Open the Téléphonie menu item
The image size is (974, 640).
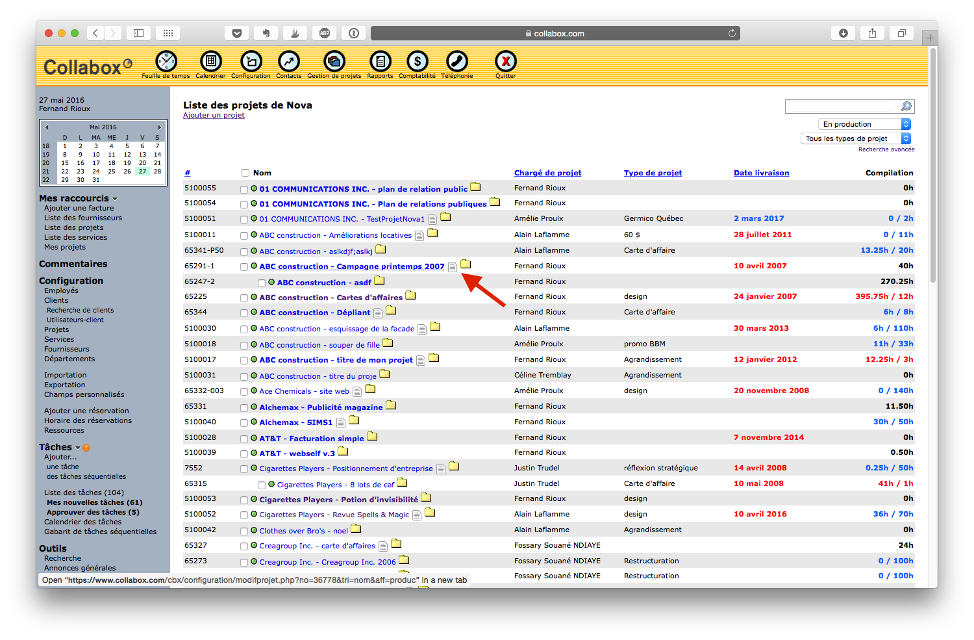456,60
